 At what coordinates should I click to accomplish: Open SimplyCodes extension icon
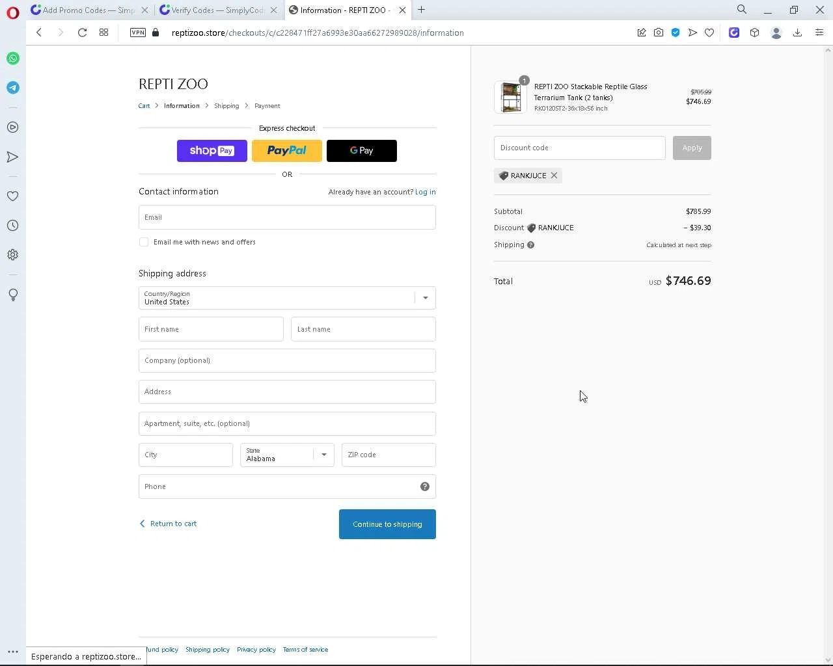coord(734,33)
